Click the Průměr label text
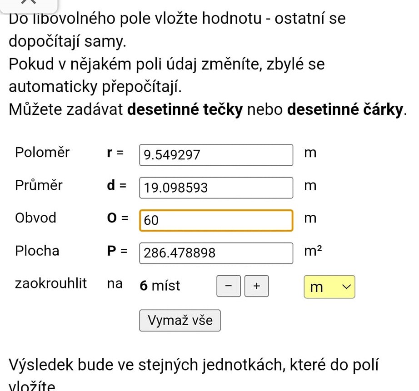Image resolution: width=419 pixels, height=391 pixels. [39, 185]
